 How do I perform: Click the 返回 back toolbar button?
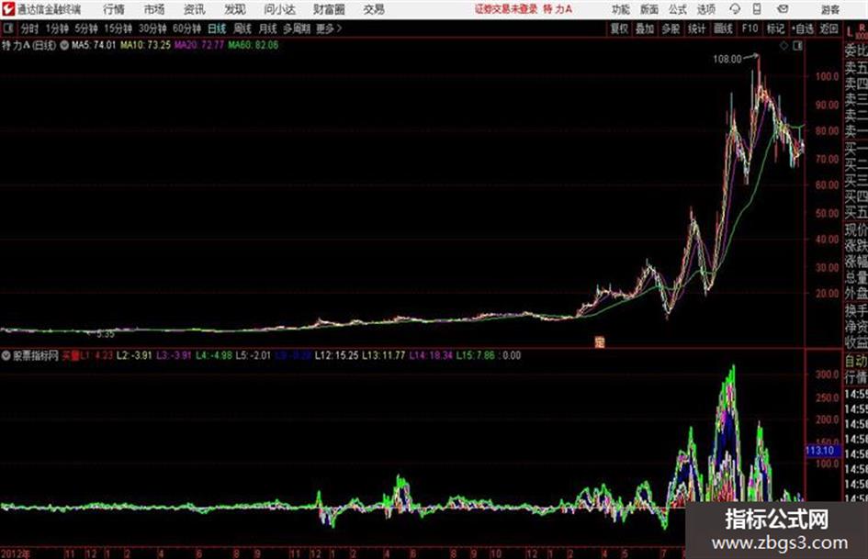pos(829,28)
